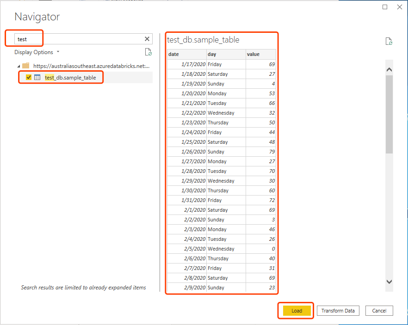Viewport: 408px width, 325px height.
Task: Maximize the Navigator dialog window
Action: tap(385, 7)
